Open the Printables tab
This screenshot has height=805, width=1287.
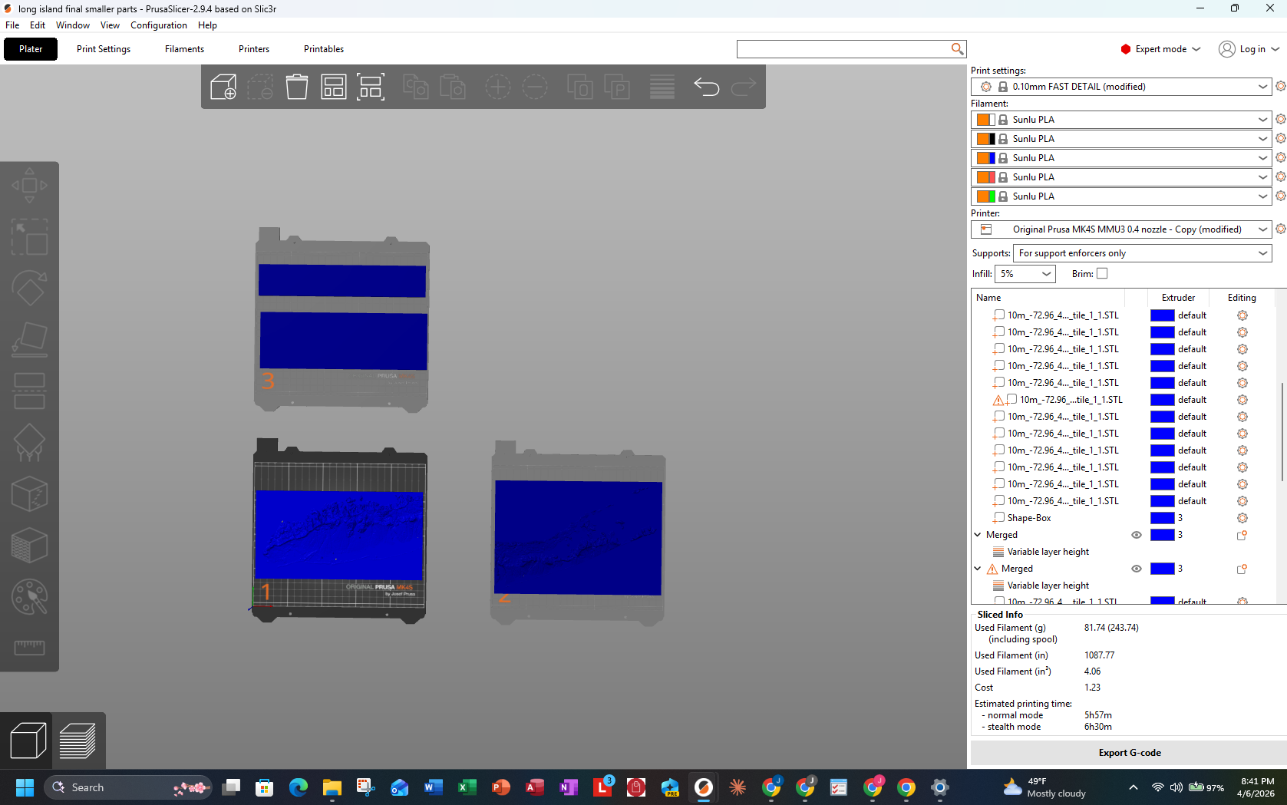[x=324, y=49]
